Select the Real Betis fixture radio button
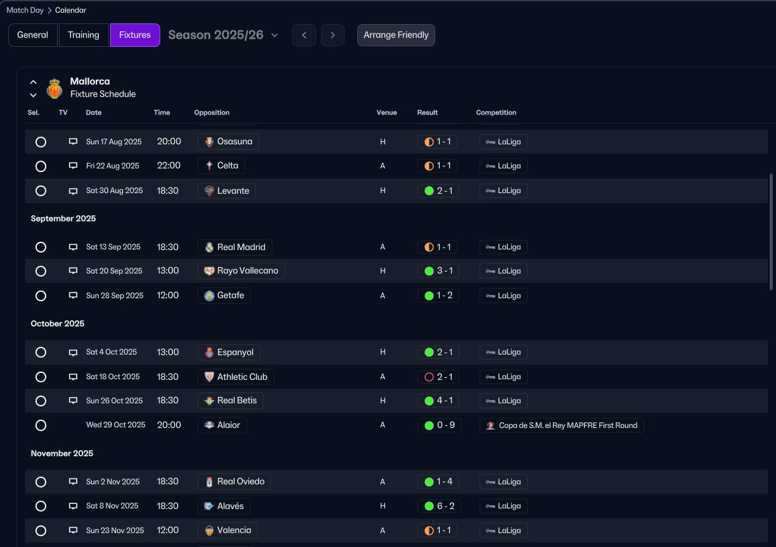Screen dimensions: 776x547 (41, 401)
